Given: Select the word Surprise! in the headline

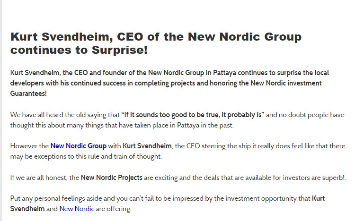Looking at the screenshot, I should tap(120, 50).
